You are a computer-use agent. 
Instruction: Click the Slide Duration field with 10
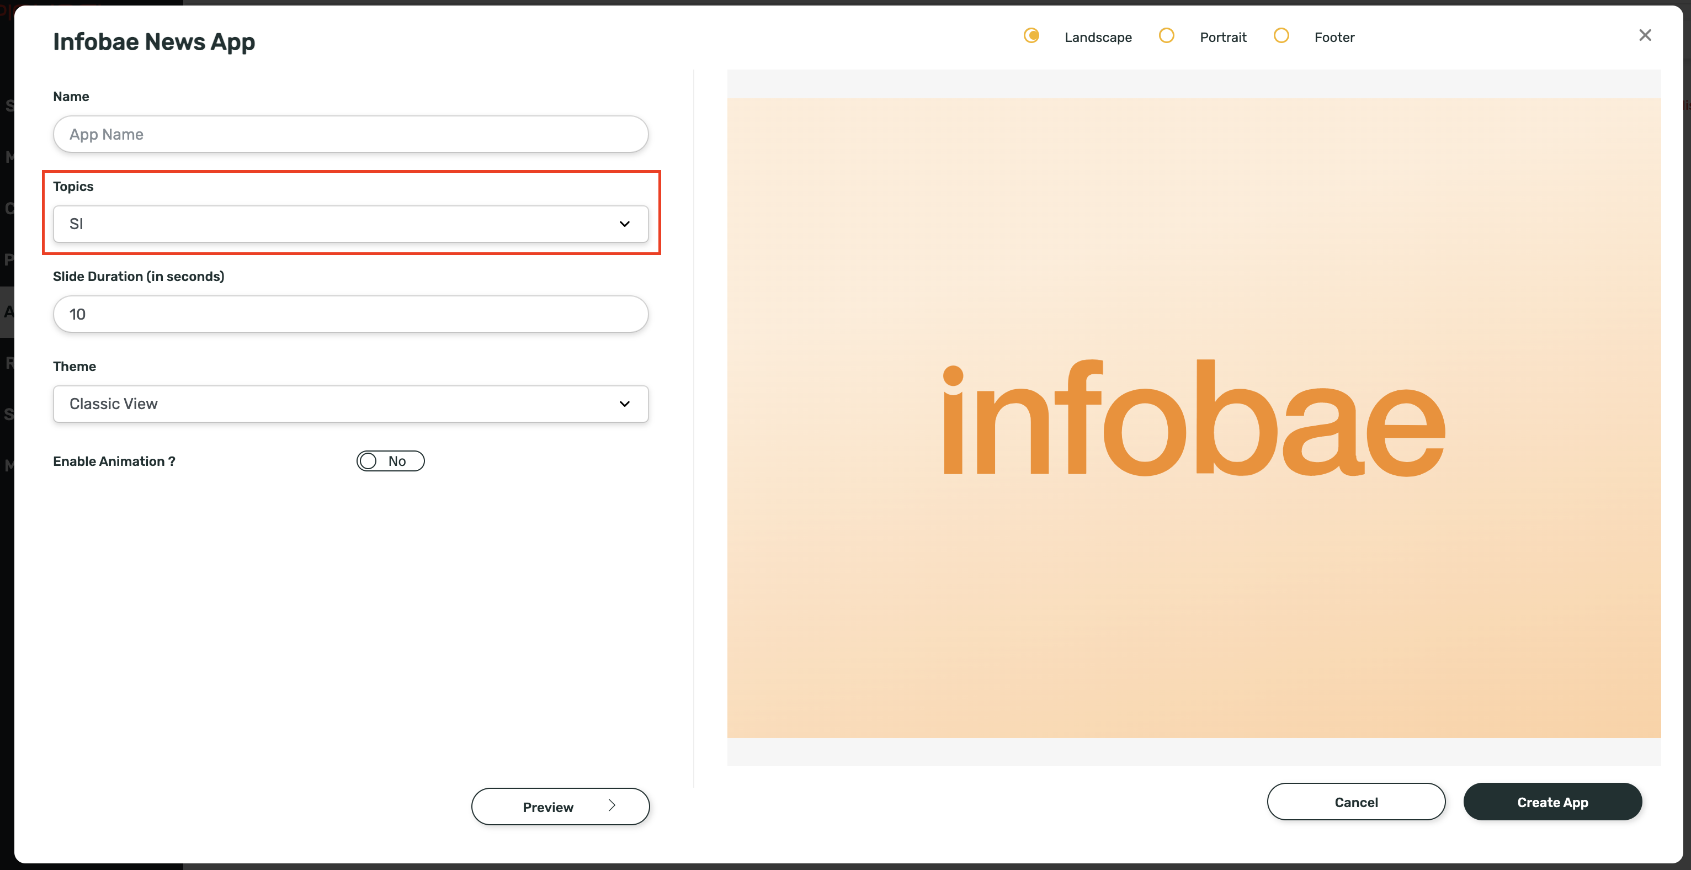tap(350, 314)
